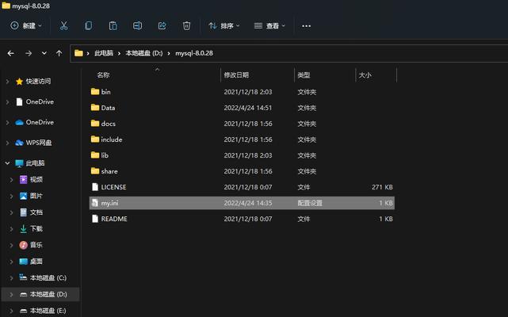Open 桌面 in the sidebar
The image size is (508, 317).
[x=36, y=262]
